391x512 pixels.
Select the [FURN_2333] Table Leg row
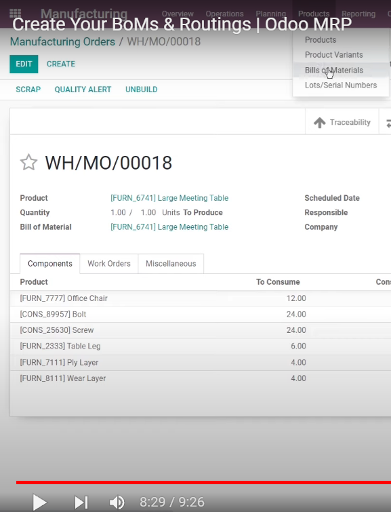(201, 346)
